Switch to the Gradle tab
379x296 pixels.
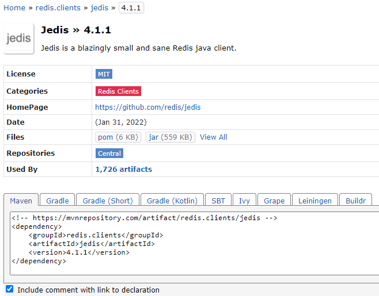coord(58,201)
